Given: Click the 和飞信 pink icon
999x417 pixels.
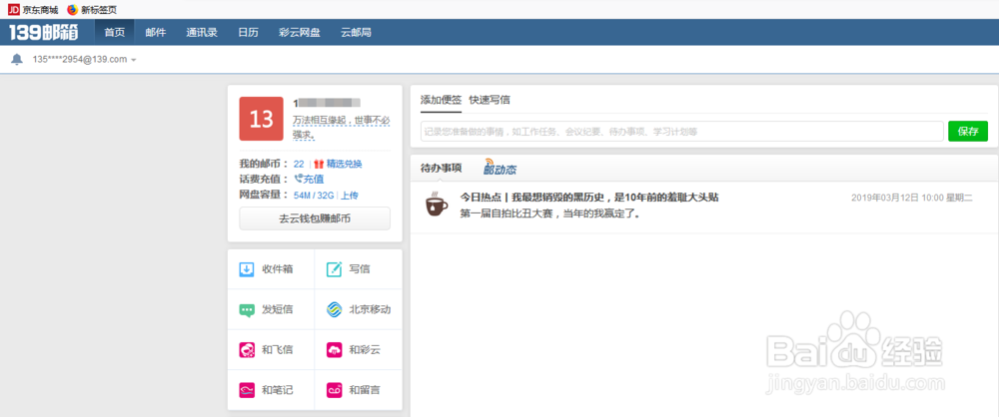Looking at the screenshot, I should pos(247,349).
